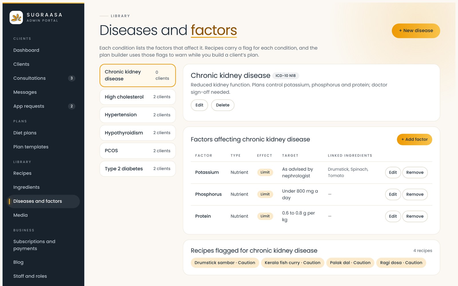Open Blog in the sidebar
Screen dimensions: 458x286
tap(43, 262)
